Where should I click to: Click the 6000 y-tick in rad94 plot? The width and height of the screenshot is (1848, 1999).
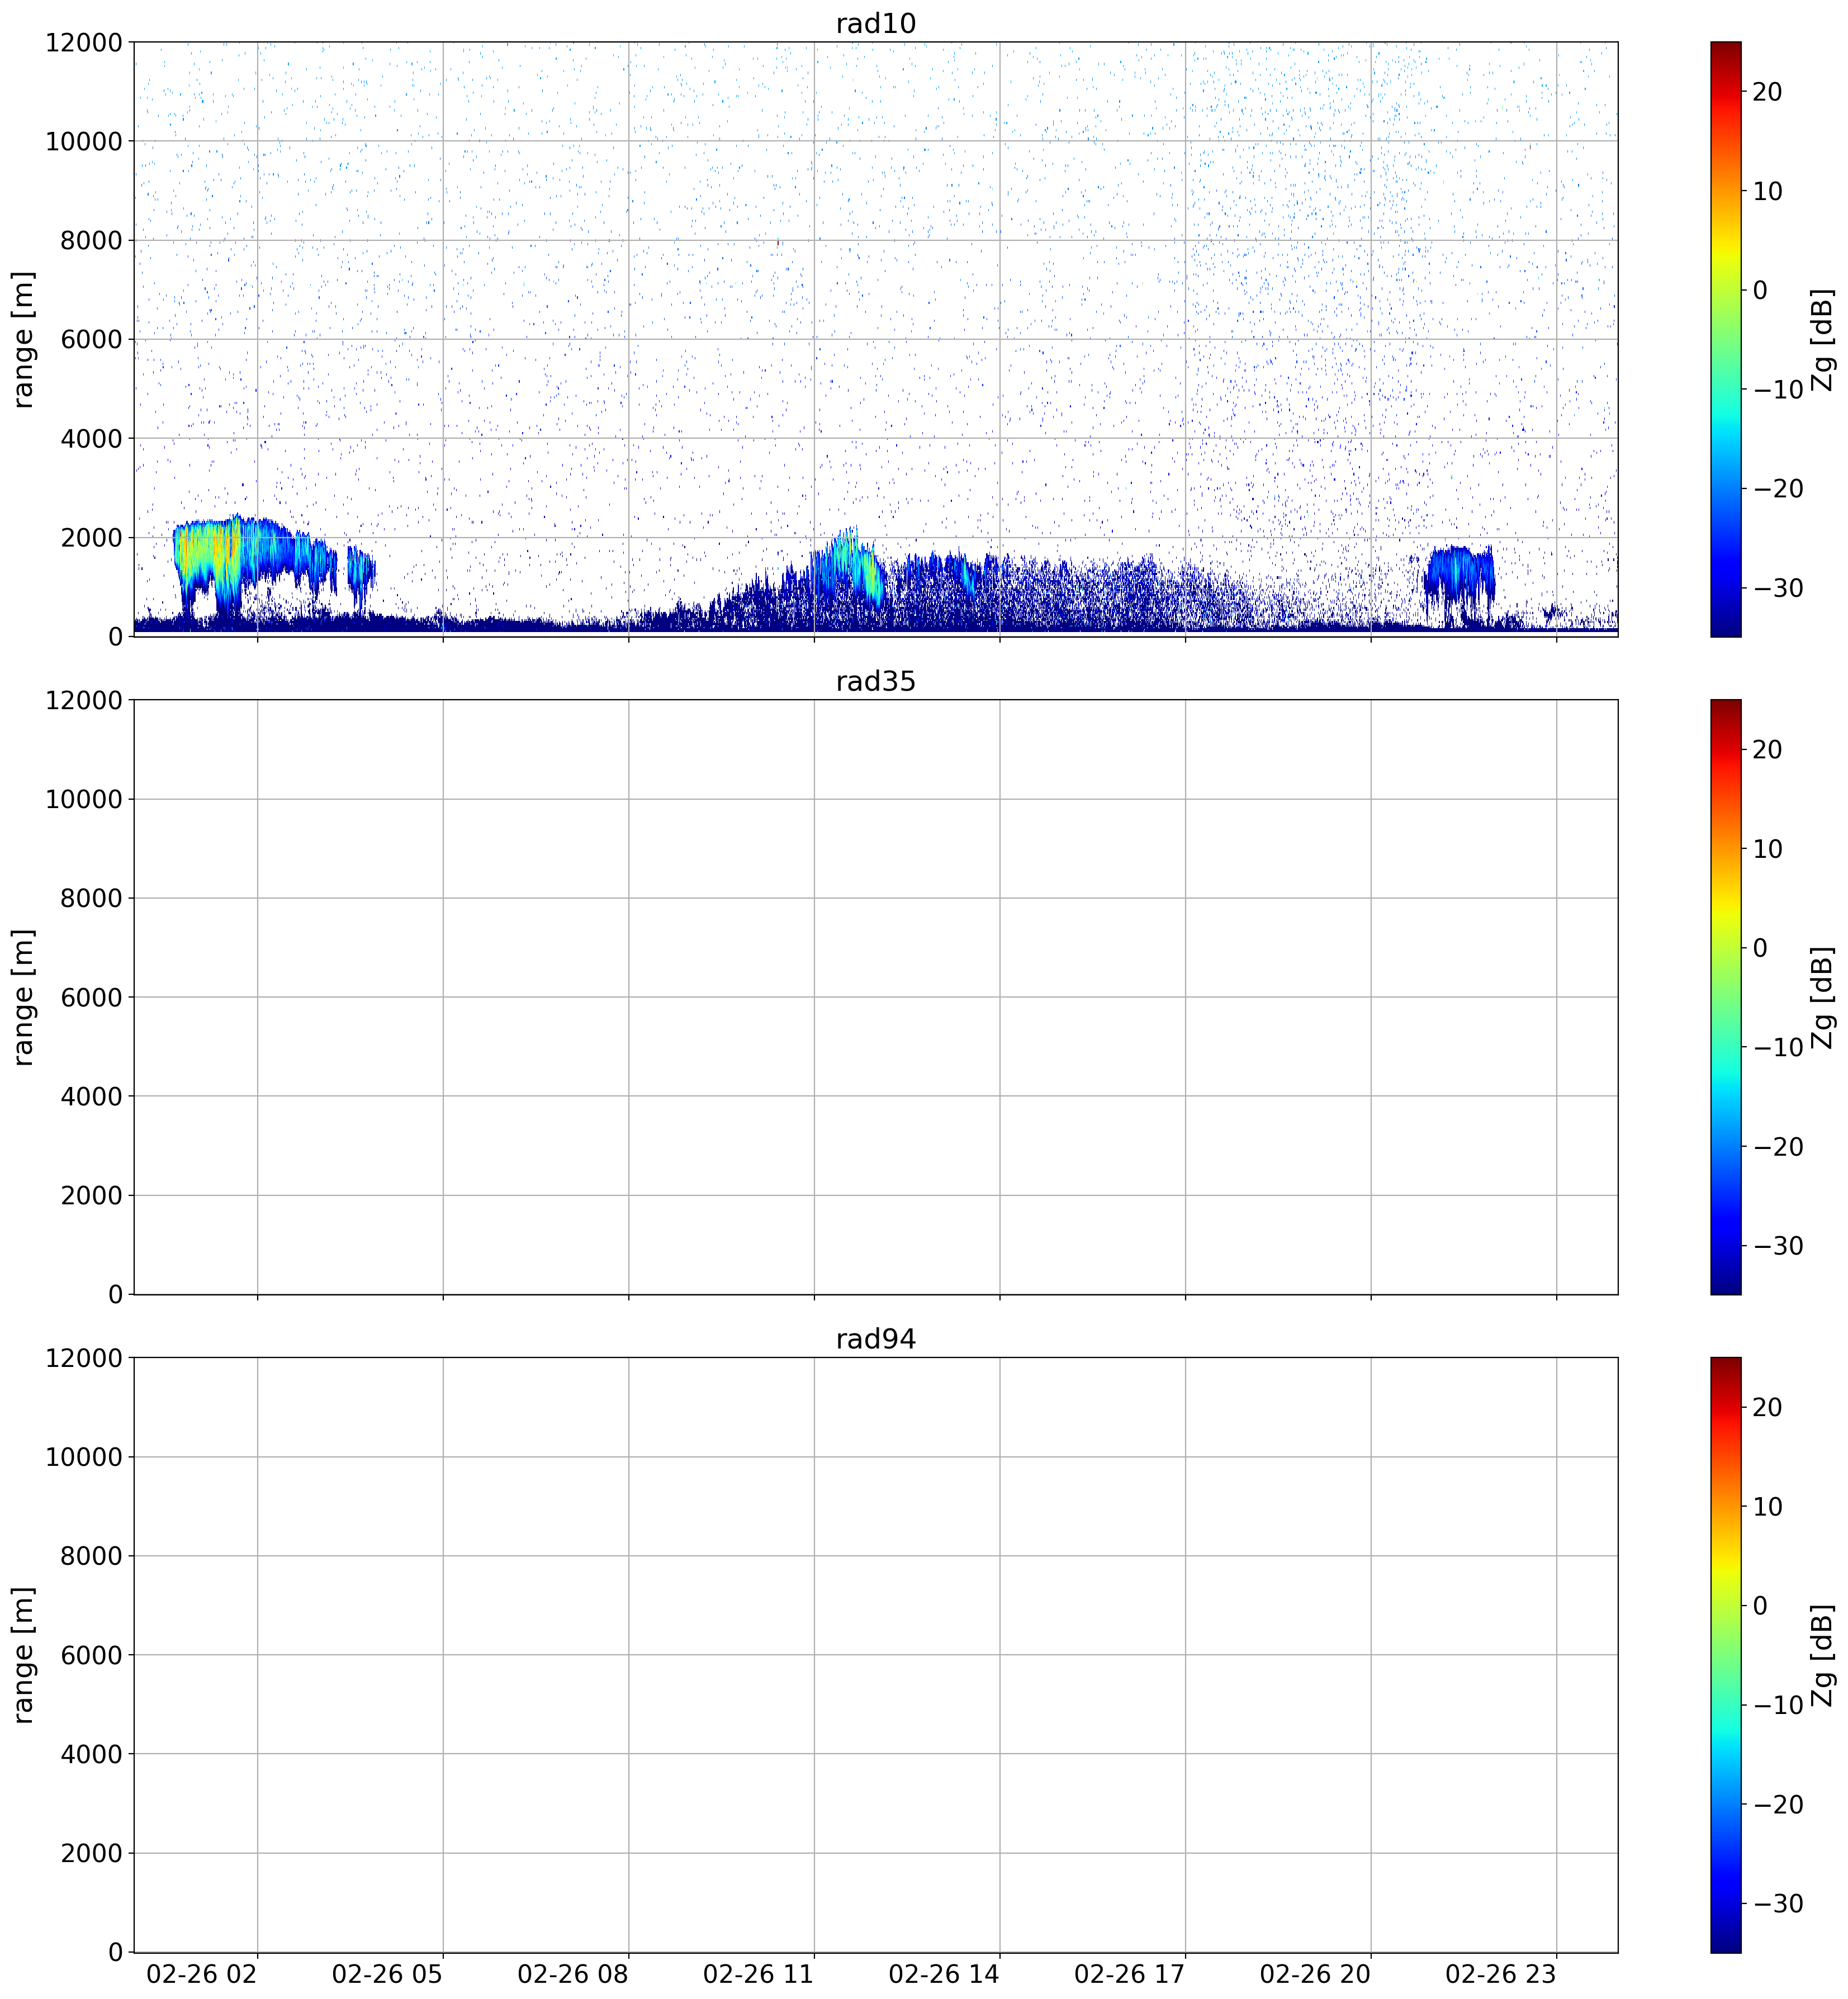tap(91, 1655)
